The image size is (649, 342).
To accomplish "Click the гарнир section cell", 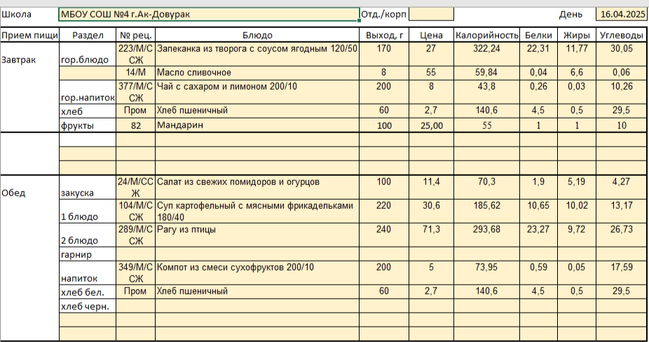I will pos(88,254).
